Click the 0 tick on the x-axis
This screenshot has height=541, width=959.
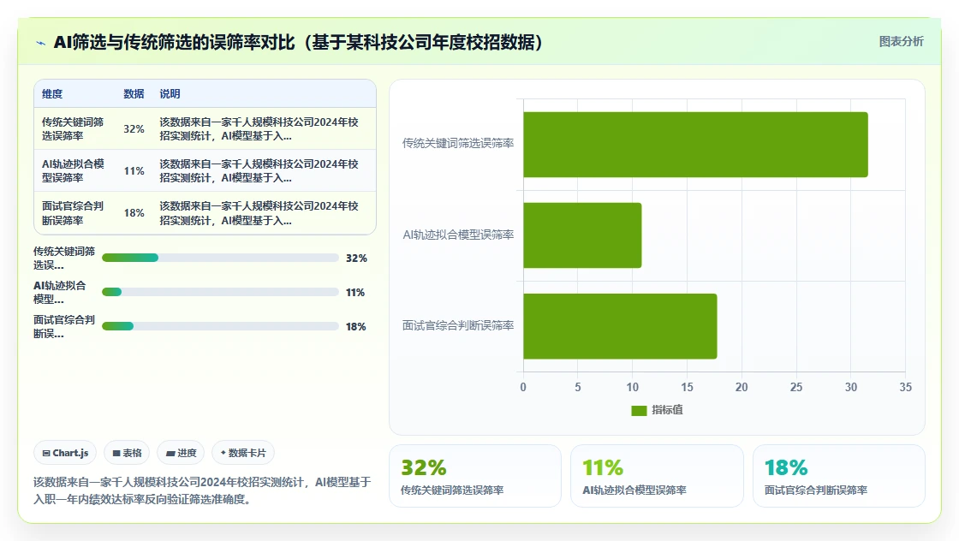click(x=523, y=387)
